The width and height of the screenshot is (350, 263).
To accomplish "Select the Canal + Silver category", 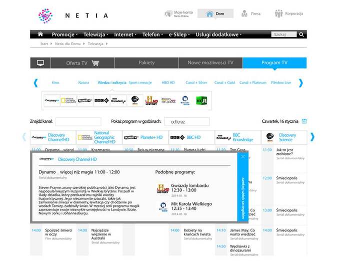I will click(196, 83).
